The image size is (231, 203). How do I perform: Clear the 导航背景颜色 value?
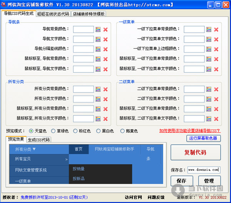(x=105, y=30)
